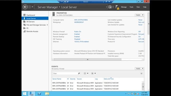
Task: Open the notifications flag with warning
Action: tap(117, 7)
